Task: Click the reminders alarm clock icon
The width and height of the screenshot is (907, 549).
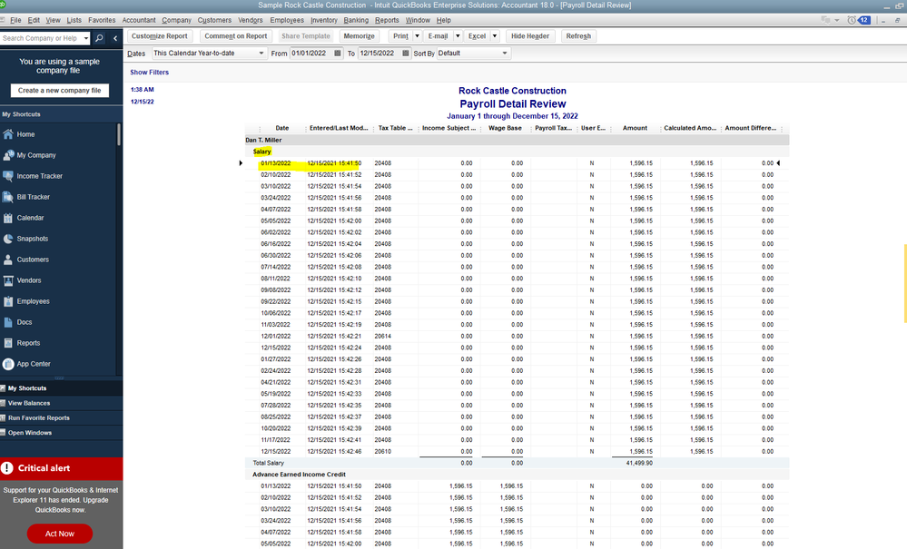Action: (x=851, y=20)
